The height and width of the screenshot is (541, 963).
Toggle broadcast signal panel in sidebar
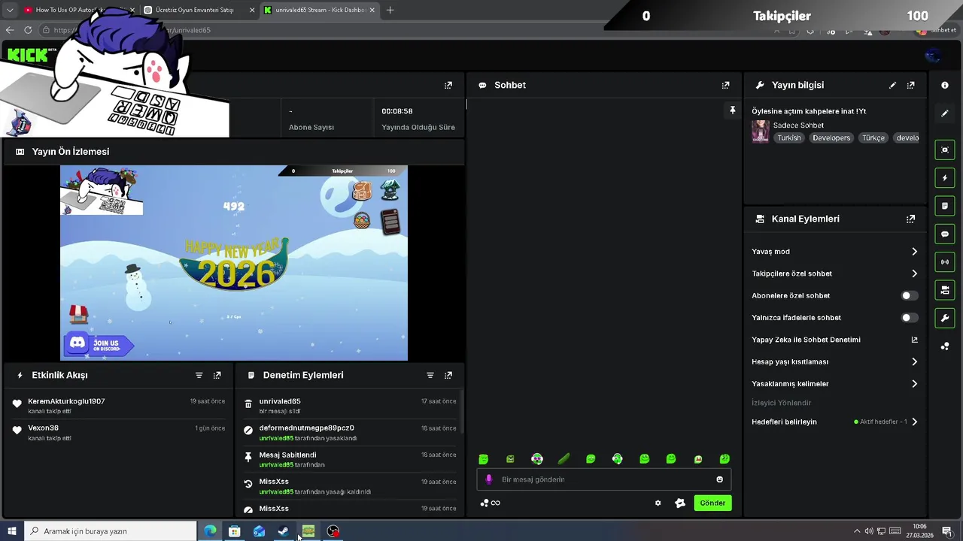point(945,261)
